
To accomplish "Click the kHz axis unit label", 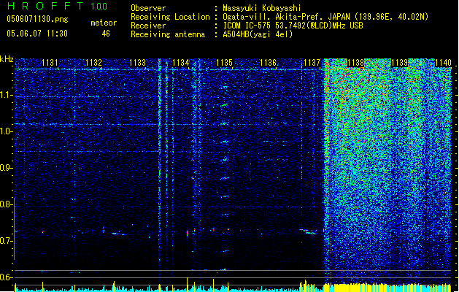I will coord(7,59).
